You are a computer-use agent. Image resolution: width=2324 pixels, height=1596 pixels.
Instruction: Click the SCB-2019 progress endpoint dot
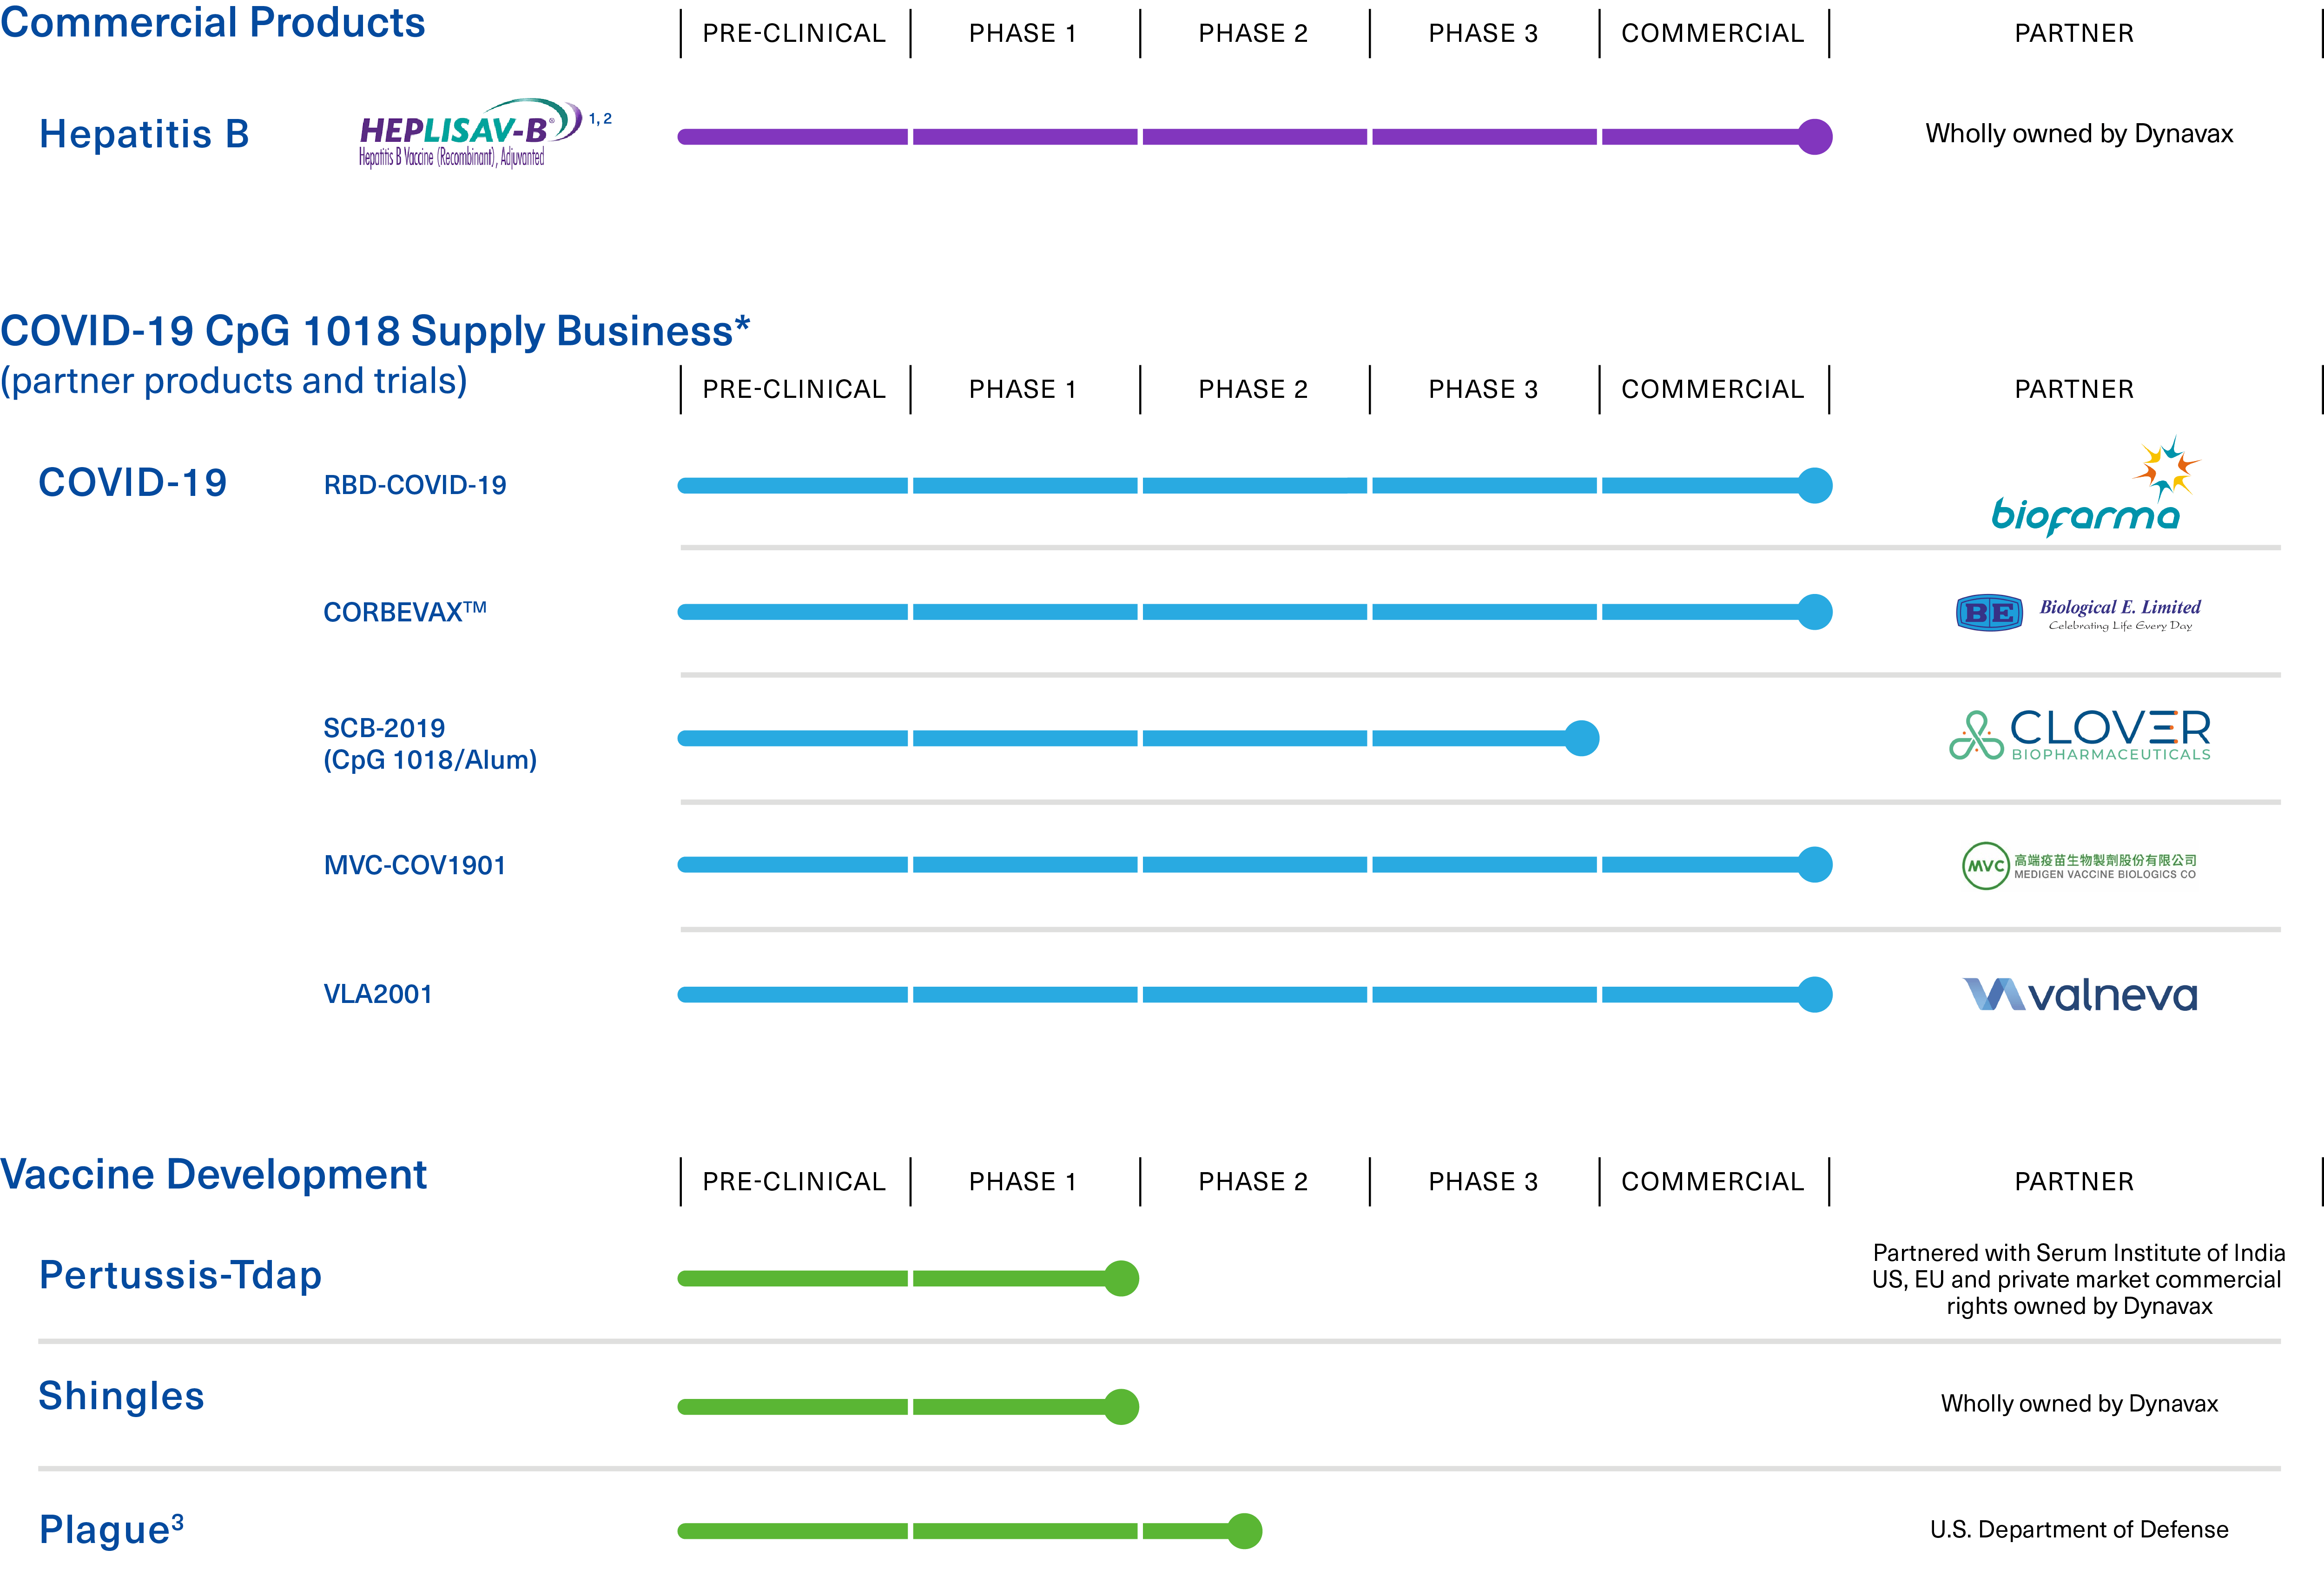pos(1581,739)
